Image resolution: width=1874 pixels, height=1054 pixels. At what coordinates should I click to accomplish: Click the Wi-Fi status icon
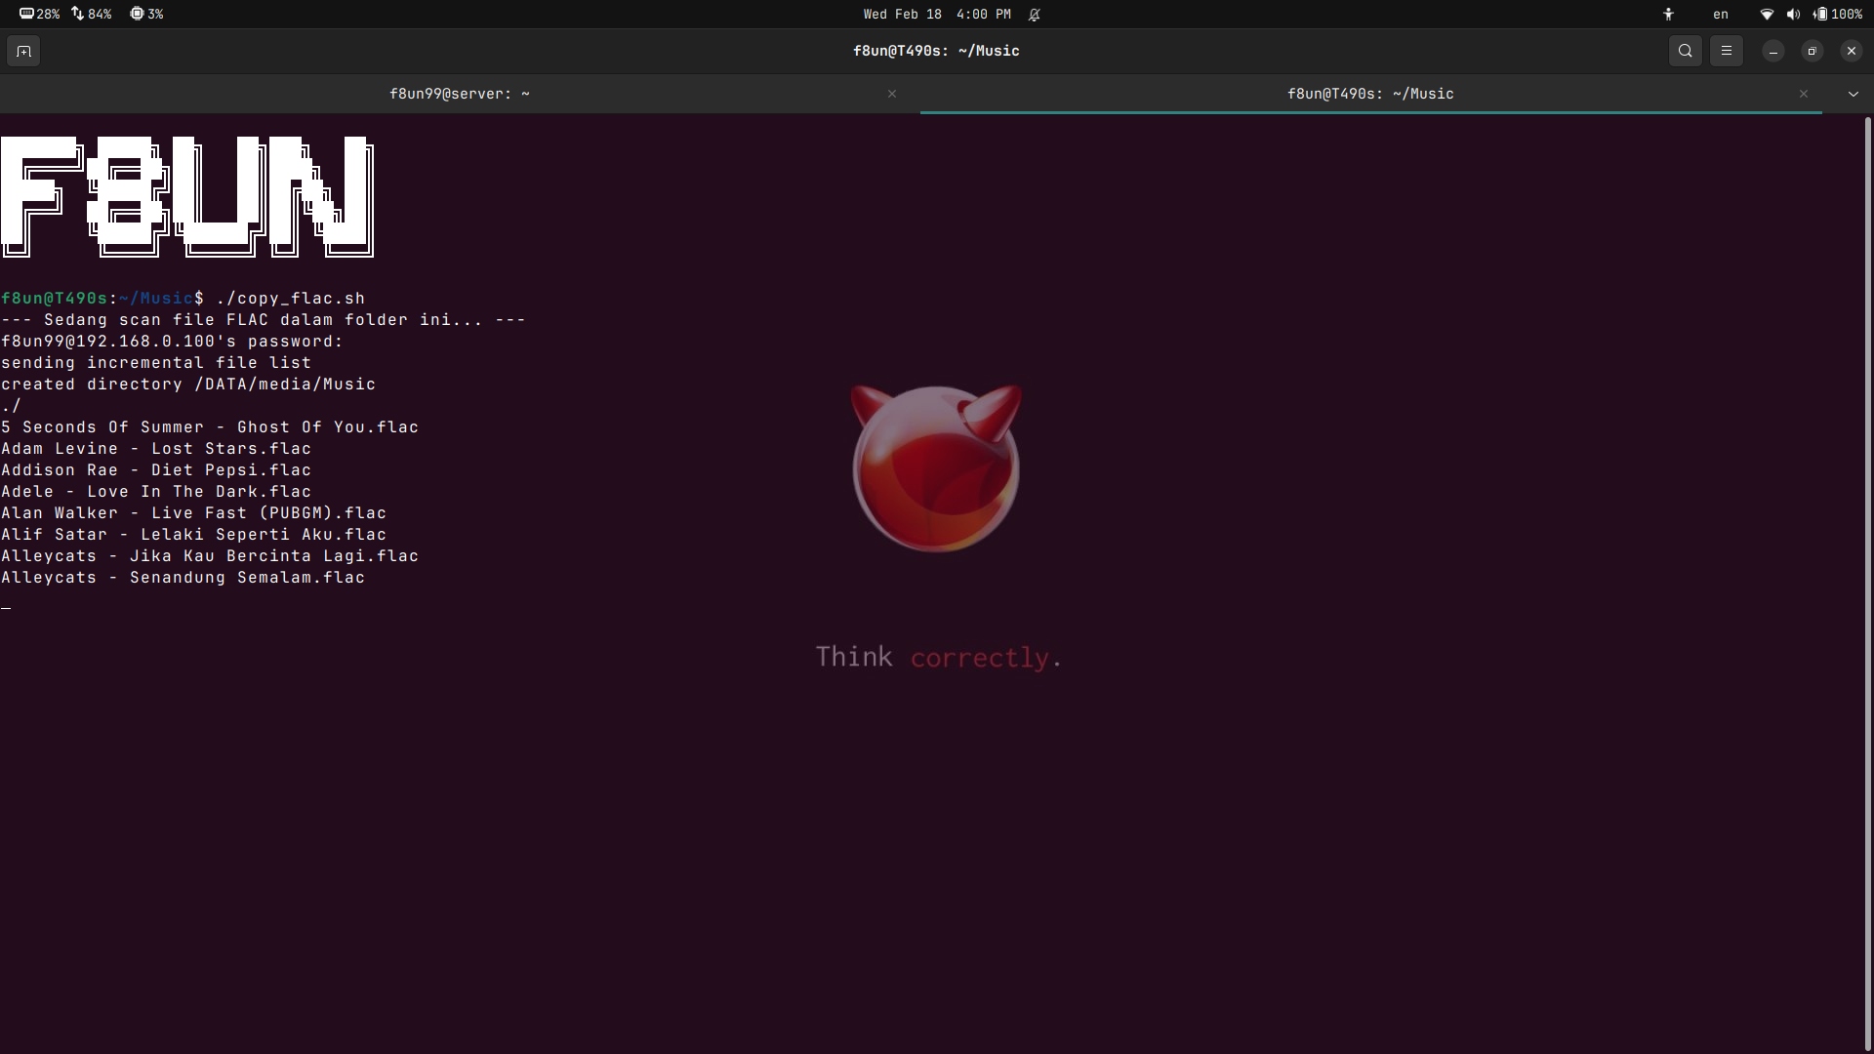[1767, 14]
